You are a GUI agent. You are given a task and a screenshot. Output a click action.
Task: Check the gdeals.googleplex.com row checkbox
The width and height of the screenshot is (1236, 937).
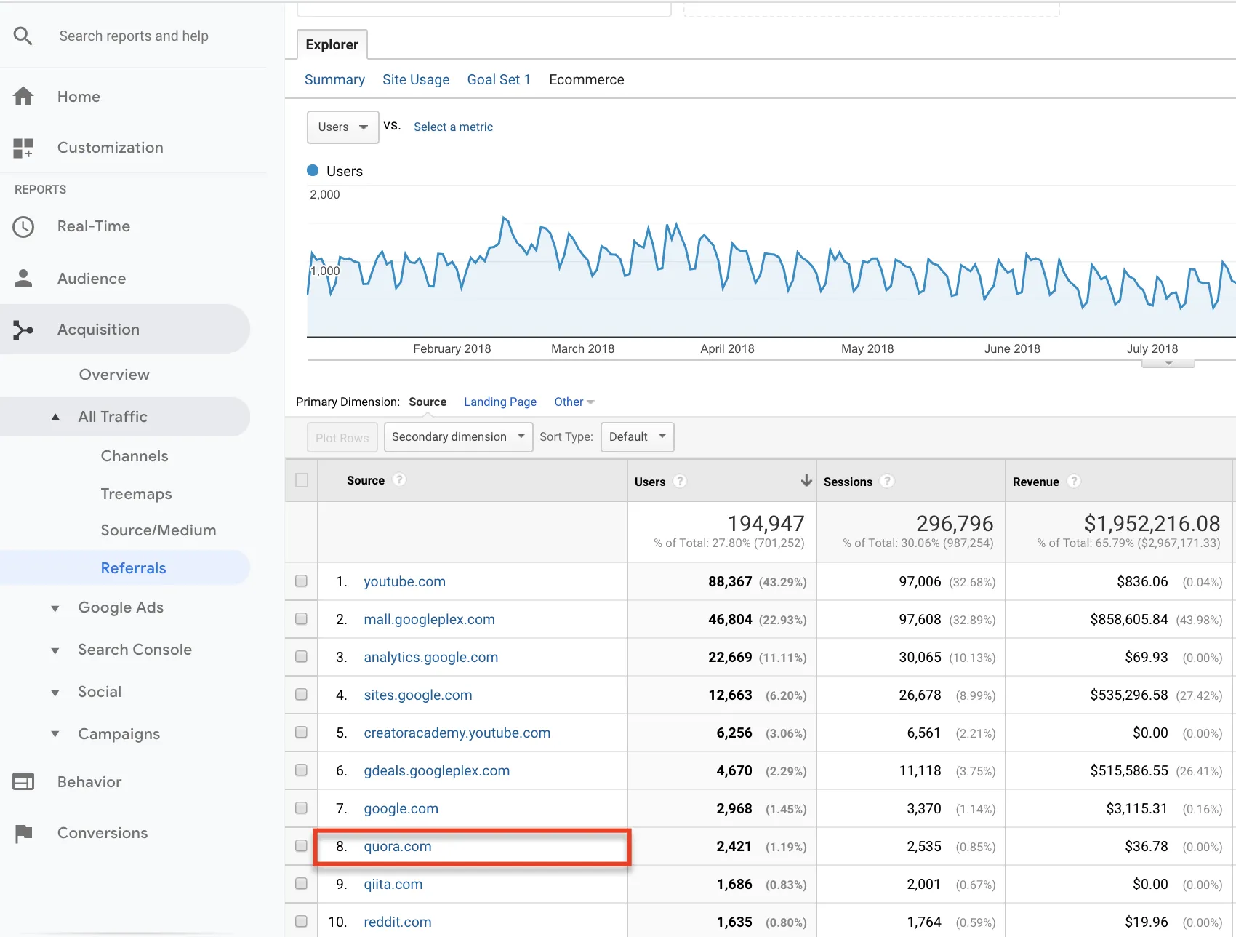point(301,770)
